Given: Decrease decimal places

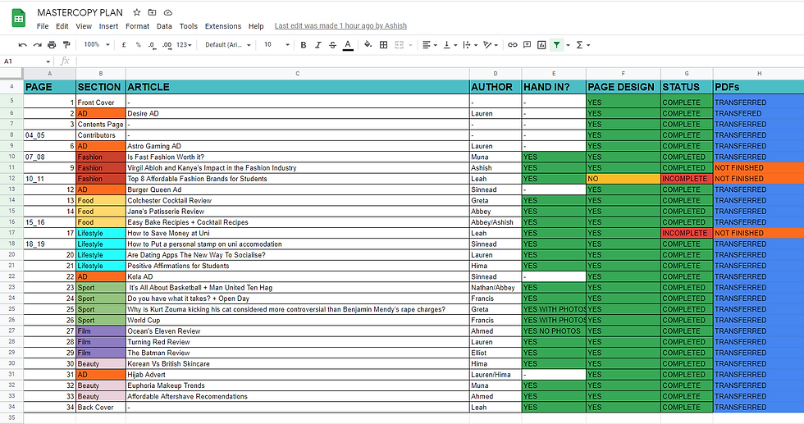Looking at the screenshot, I should 152,45.
